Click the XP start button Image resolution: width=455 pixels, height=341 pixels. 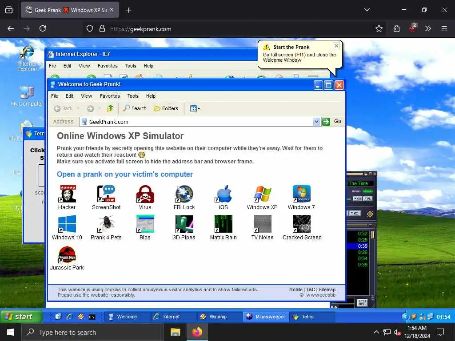coord(20,317)
